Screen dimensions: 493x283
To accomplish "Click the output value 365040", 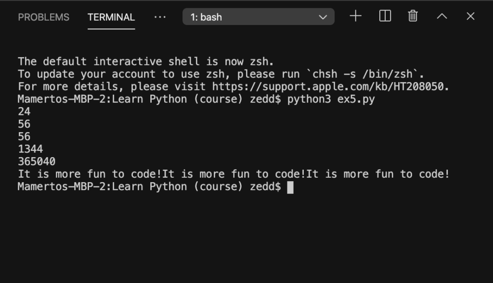I will [37, 162].
